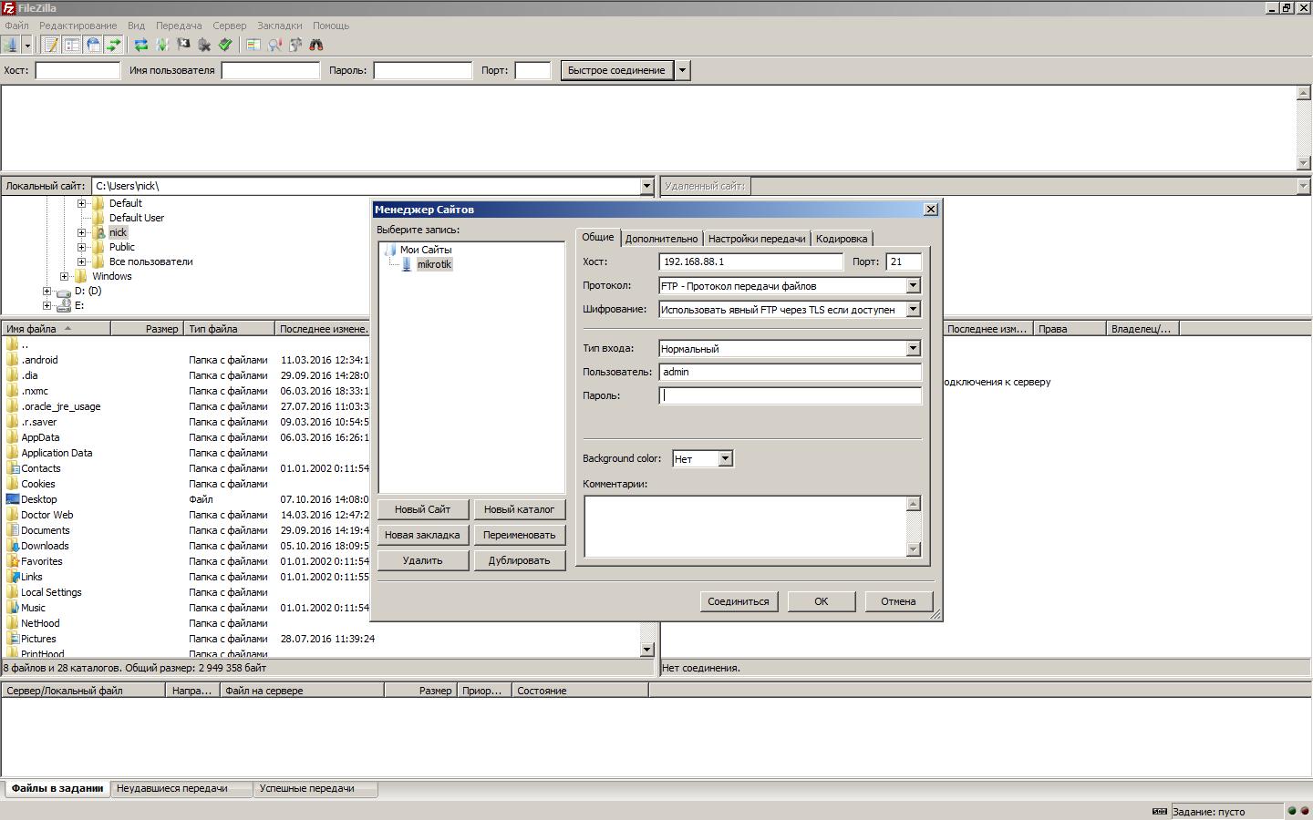Viewport: 1313px width, 820px height.
Task: Toggle the directory comparison icon
Action: click(274, 45)
